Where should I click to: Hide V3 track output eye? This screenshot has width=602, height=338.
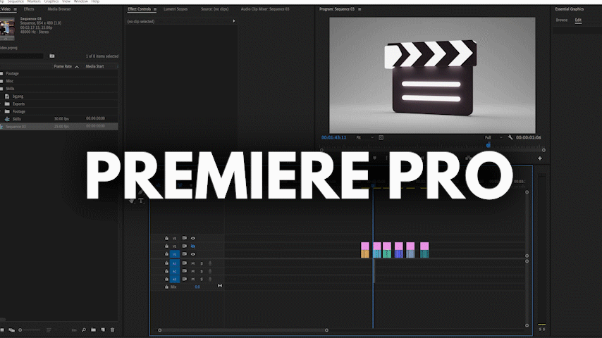[193, 238]
